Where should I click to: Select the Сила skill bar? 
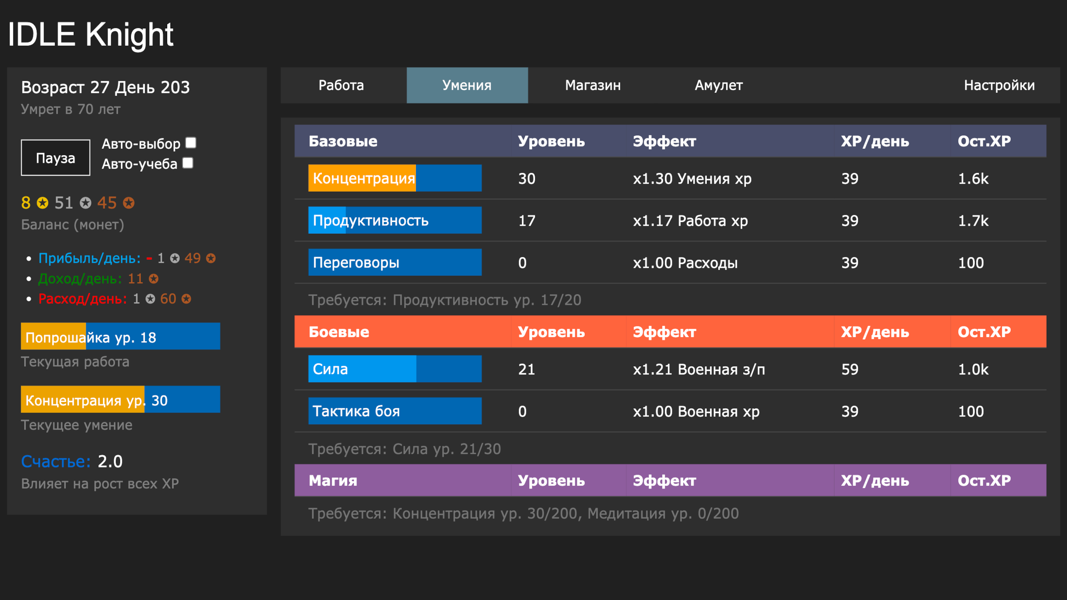click(x=395, y=369)
